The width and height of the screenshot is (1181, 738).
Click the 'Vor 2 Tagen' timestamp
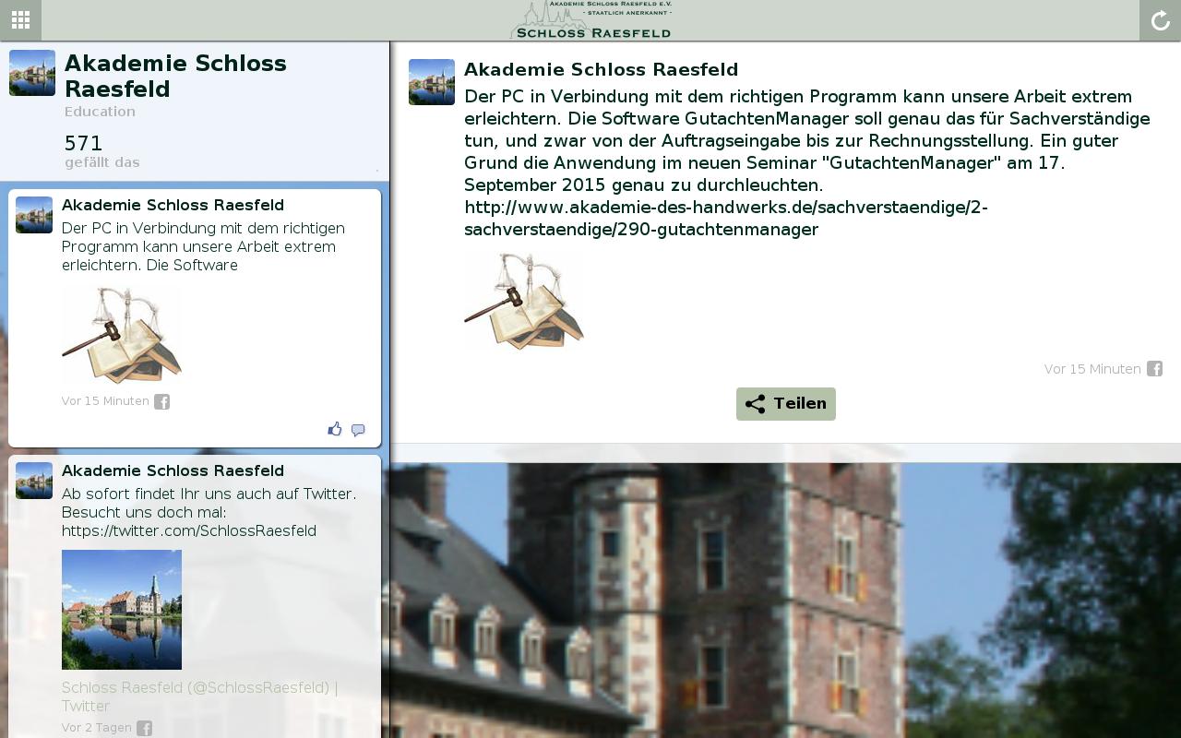pyautogui.click(x=97, y=728)
